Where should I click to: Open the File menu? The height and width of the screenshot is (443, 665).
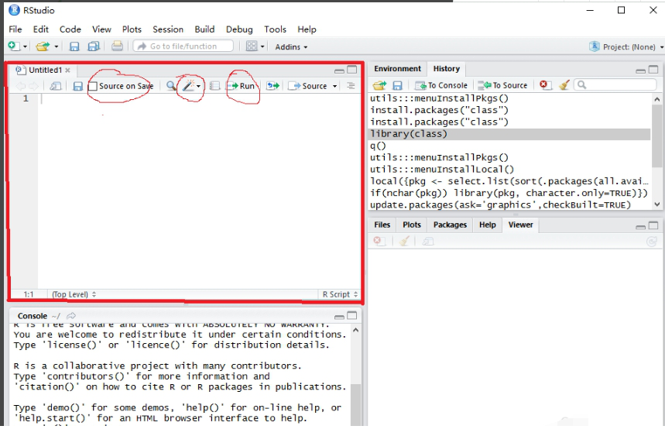(15, 29)
